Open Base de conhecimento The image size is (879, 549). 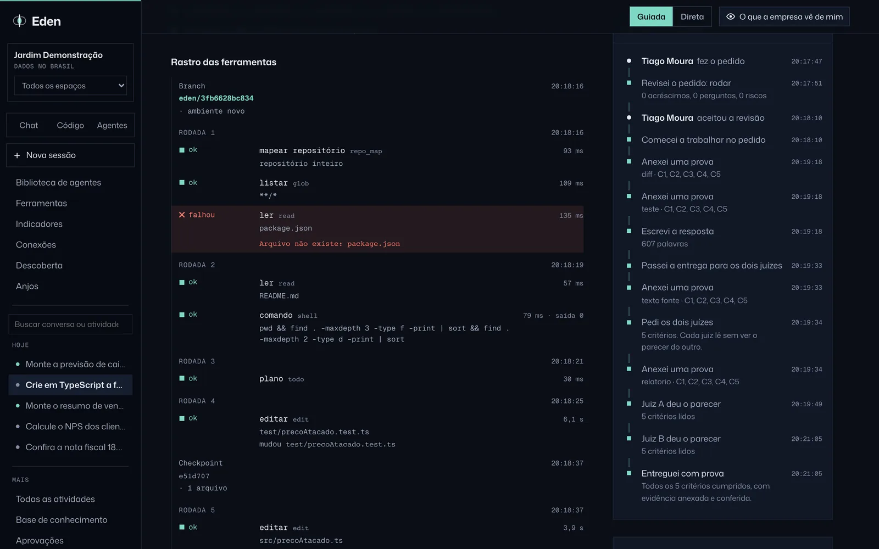(x=62, y=520)
